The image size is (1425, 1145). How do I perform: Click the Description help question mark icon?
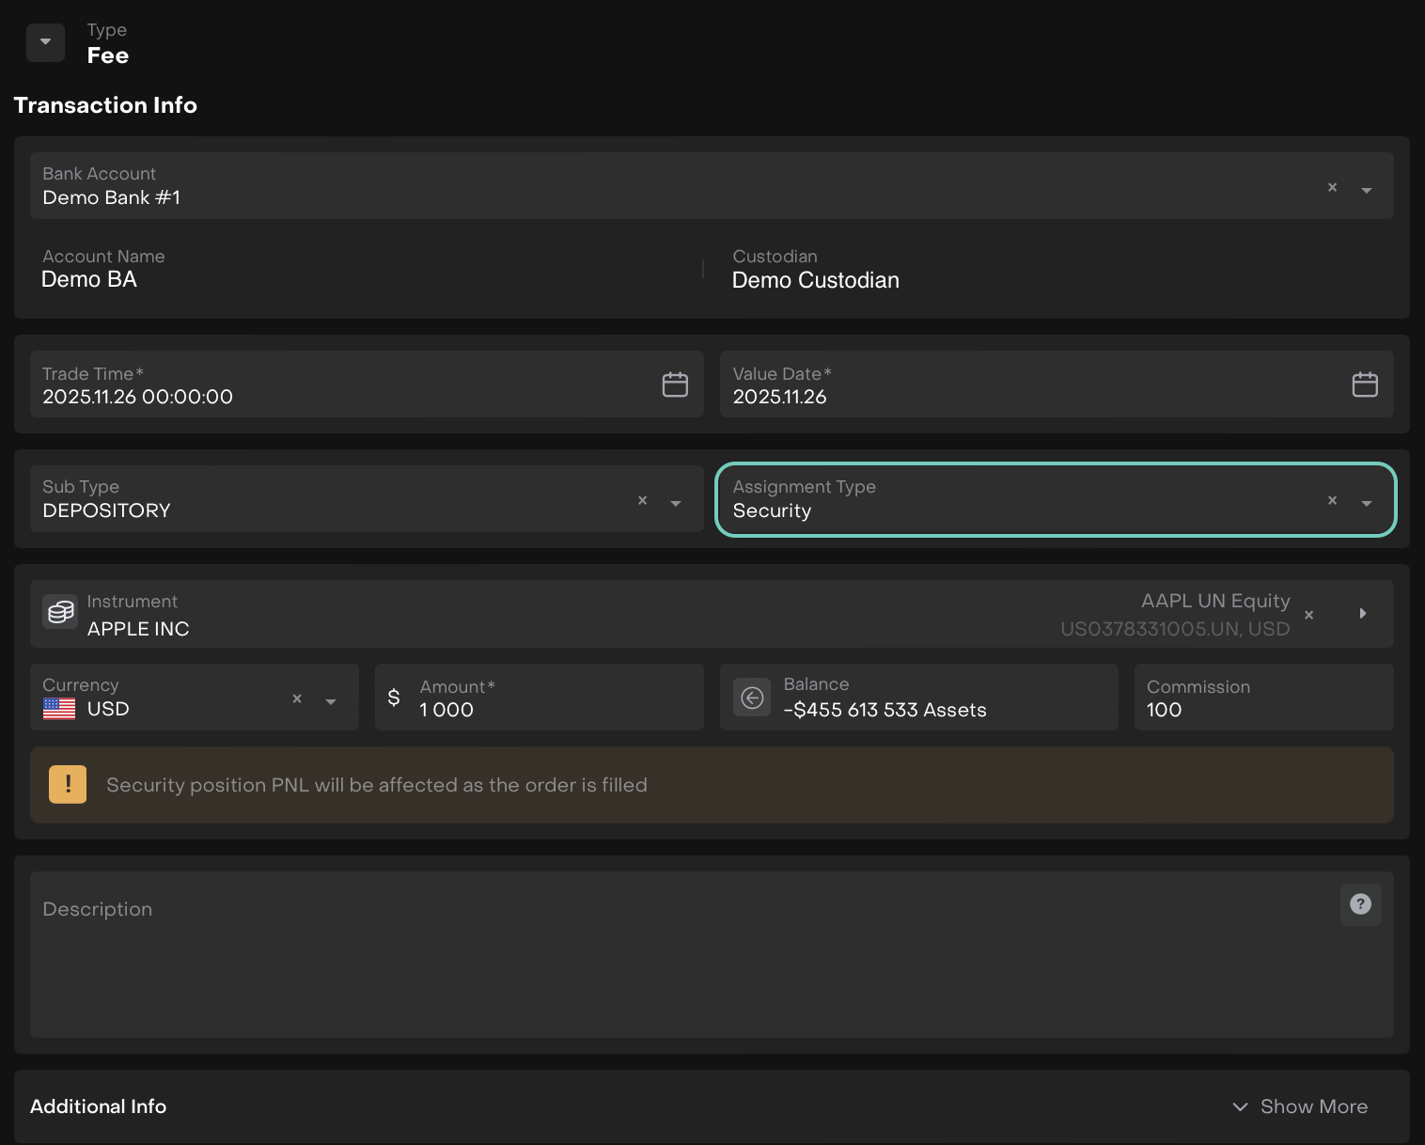coord(1360,904)
